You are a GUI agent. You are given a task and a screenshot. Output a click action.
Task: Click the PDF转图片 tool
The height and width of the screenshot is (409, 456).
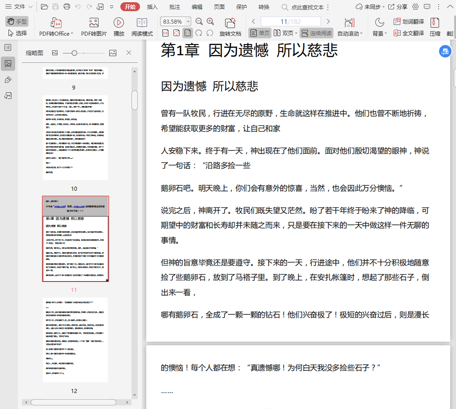94,27
